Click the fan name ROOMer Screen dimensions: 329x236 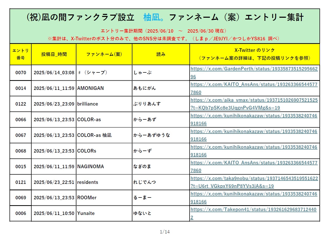[x=87, y=198]
